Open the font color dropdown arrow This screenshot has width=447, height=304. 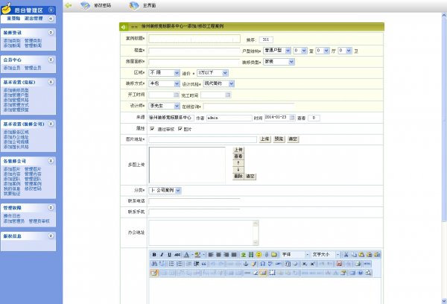click(192, 255)
